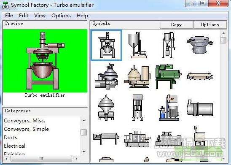231x165 pixels.
Task: Choose the Ducts category
Action: [x=11, y=138]
